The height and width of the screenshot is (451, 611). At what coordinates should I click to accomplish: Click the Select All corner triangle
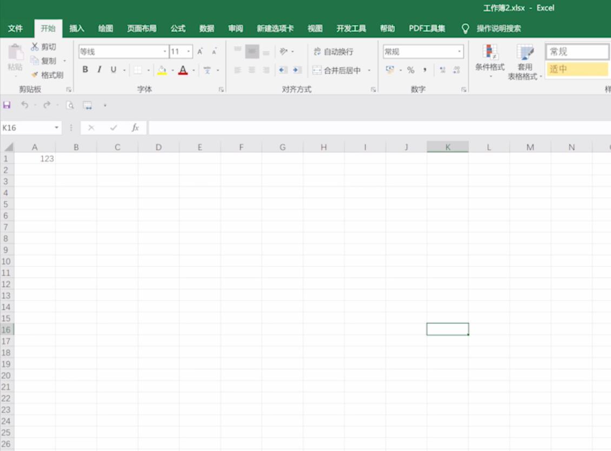click(x=8, y=147)
